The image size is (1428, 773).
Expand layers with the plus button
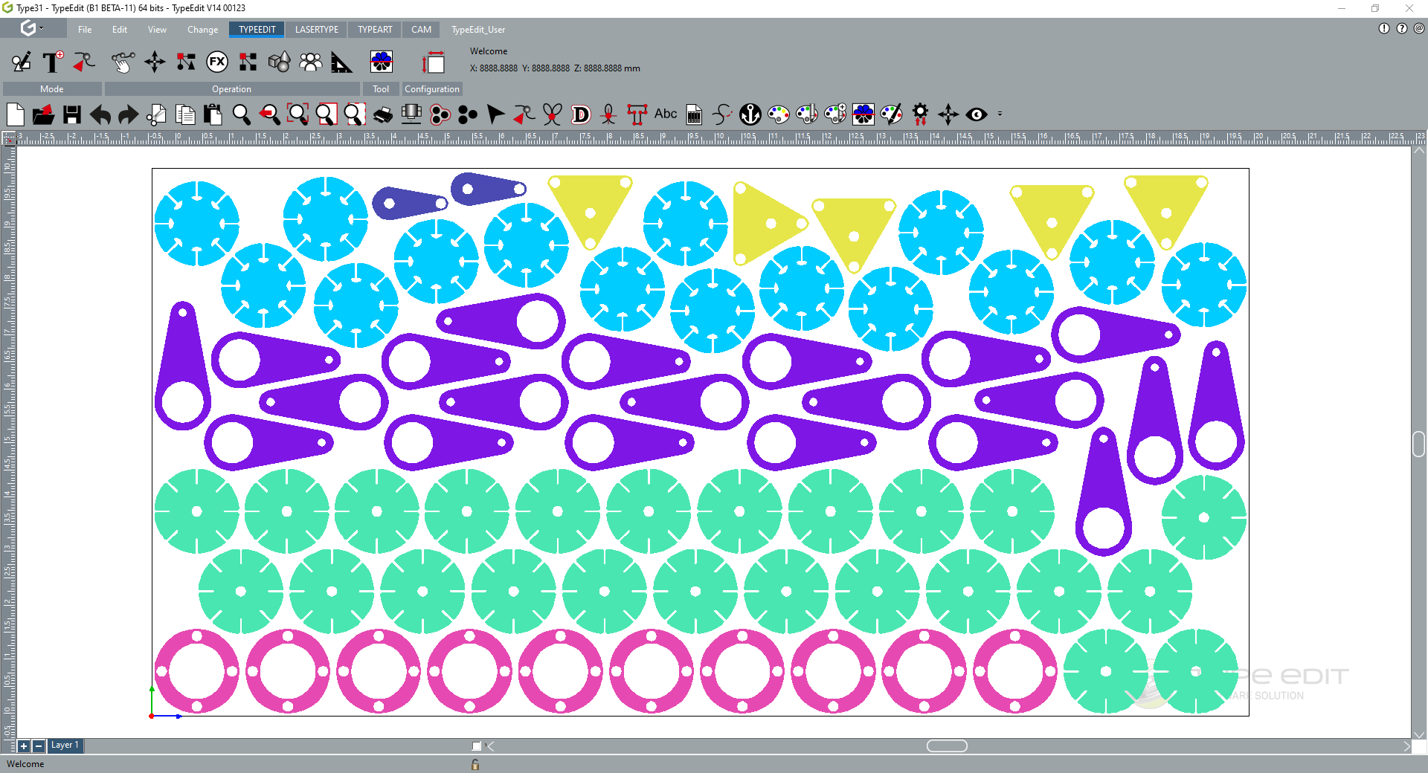pyautogui.click(x=24, y=745)
